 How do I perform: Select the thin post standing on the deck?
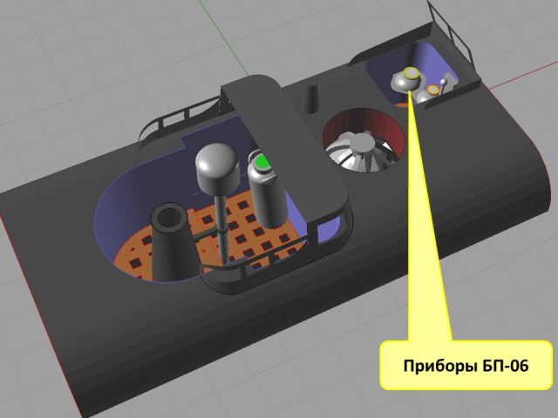point(313,101)
